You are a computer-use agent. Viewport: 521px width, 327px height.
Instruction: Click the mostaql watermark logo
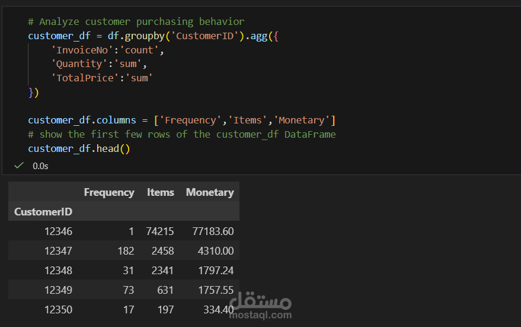point(260,300)
